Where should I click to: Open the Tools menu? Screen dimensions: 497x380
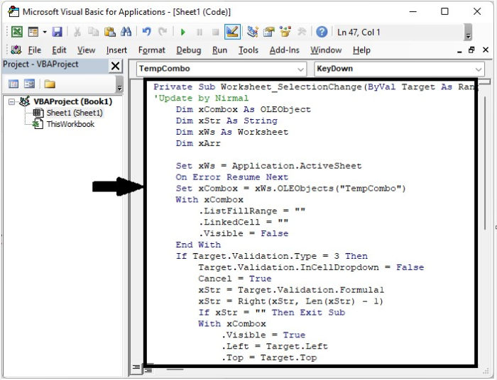pyautogui.click(x=248, y=50)
